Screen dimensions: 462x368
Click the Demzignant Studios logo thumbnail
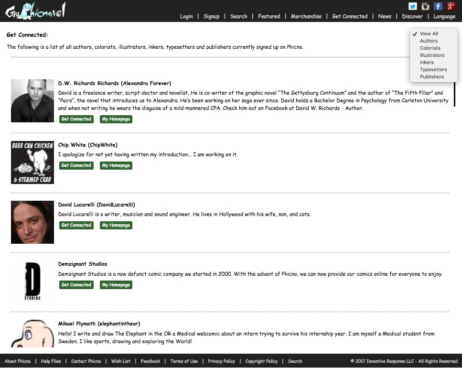32,281
